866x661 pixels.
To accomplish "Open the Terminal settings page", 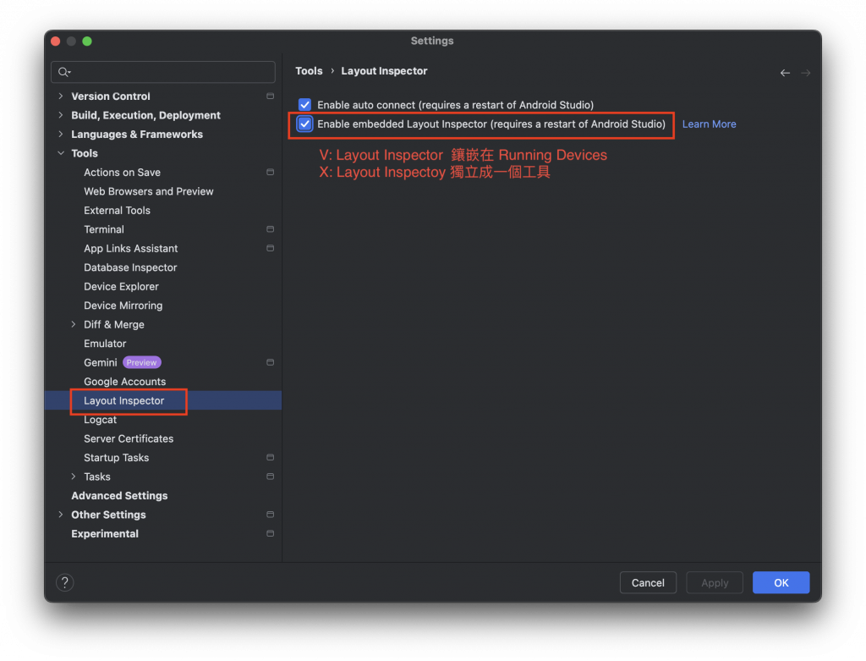I will (104, 229).
